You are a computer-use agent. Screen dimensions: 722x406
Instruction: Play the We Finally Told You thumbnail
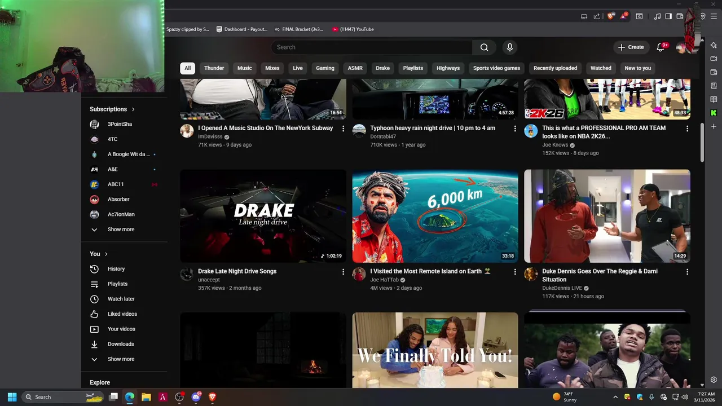pyautogui.click(x=435, y=350)
